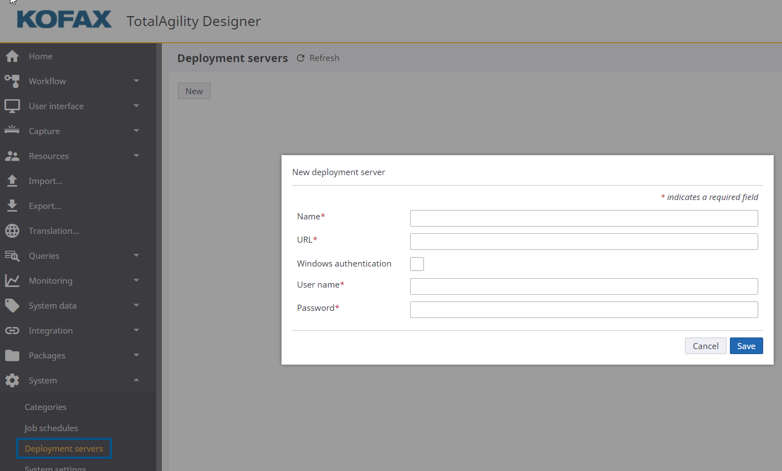Click the User interface monitor icon

pyautogui.click(x=12, y=106)
